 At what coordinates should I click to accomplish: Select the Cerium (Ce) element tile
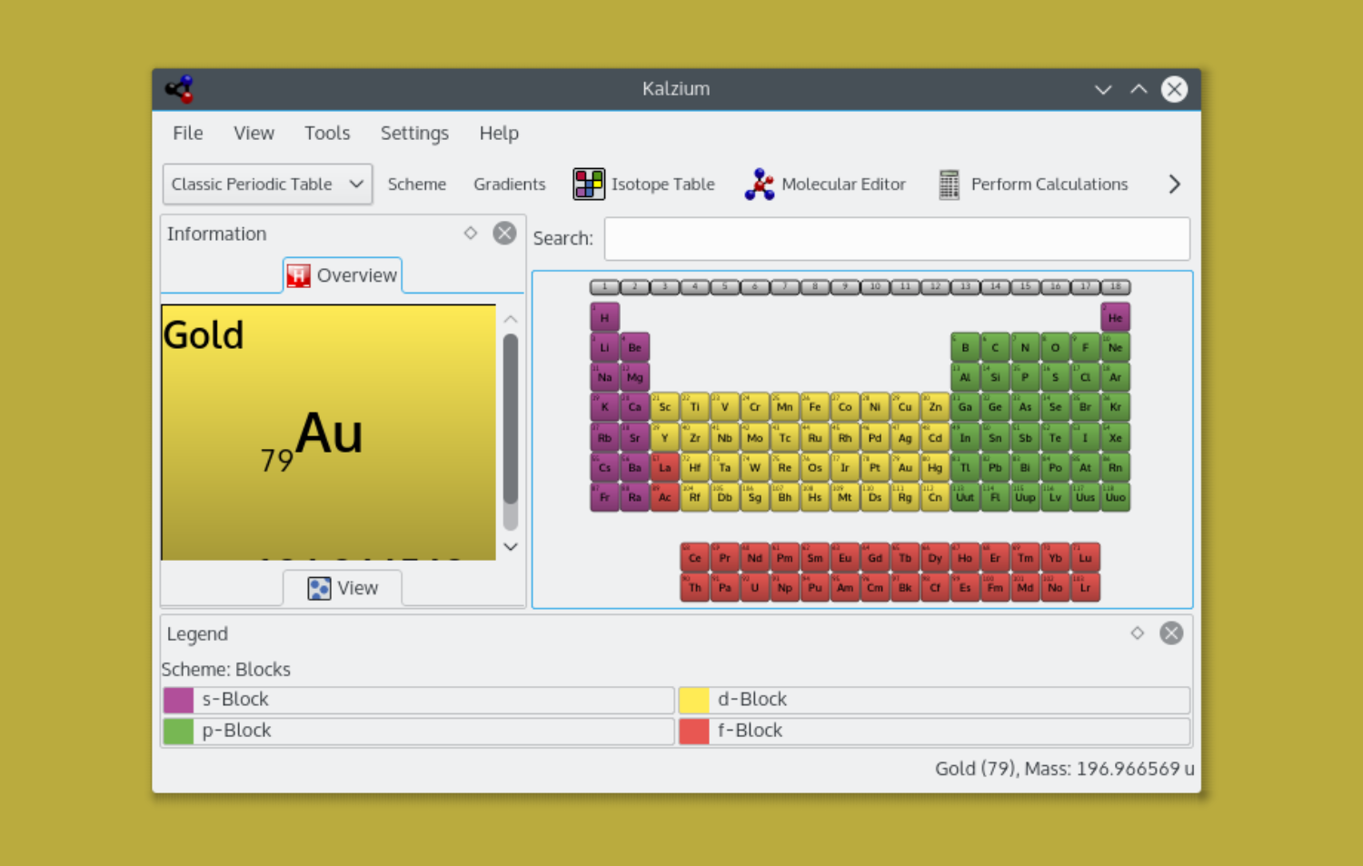(694, 557)
